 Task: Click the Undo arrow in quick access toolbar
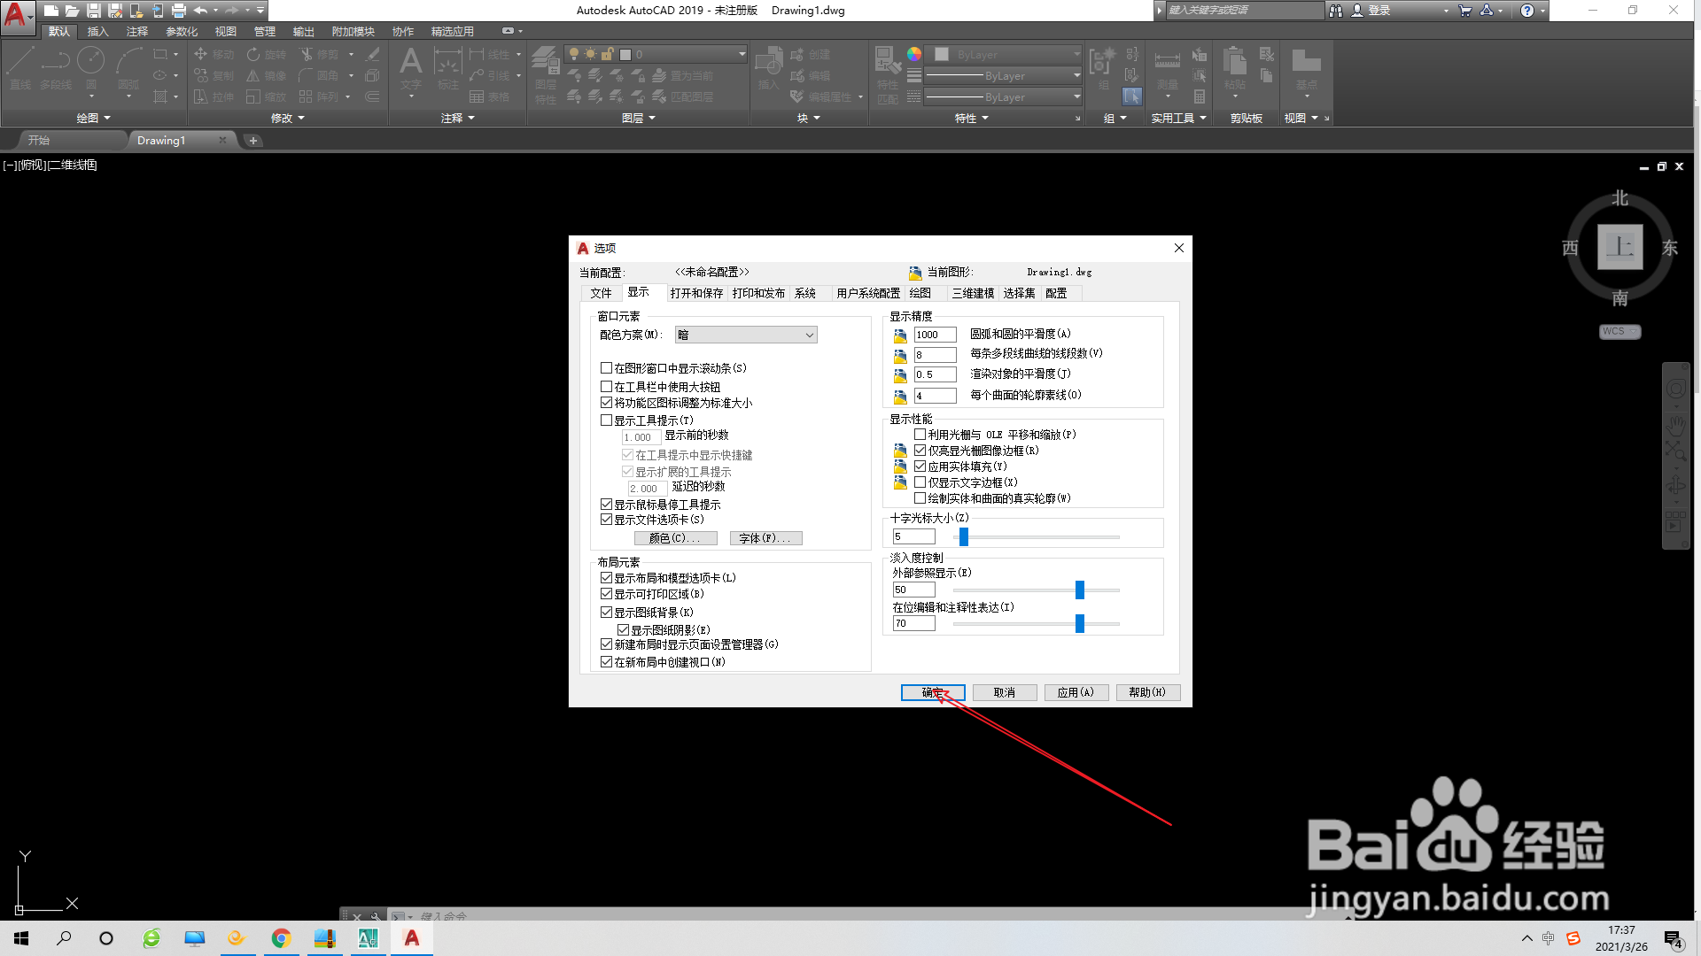pyautogui.click(x=200, y=11)
